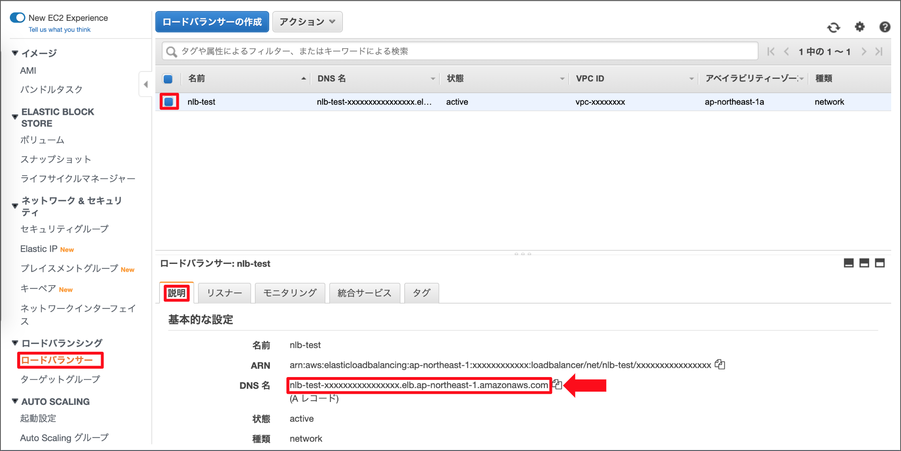Go to last page of results
This screenshot has height=451, width=901.
(879, 51)
